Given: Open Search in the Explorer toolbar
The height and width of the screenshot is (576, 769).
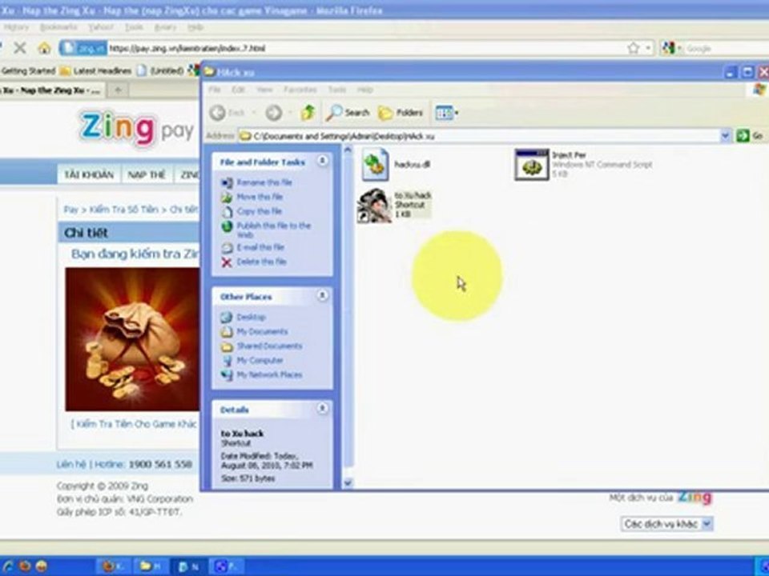Looking at the screenshot, I should 348,113.
